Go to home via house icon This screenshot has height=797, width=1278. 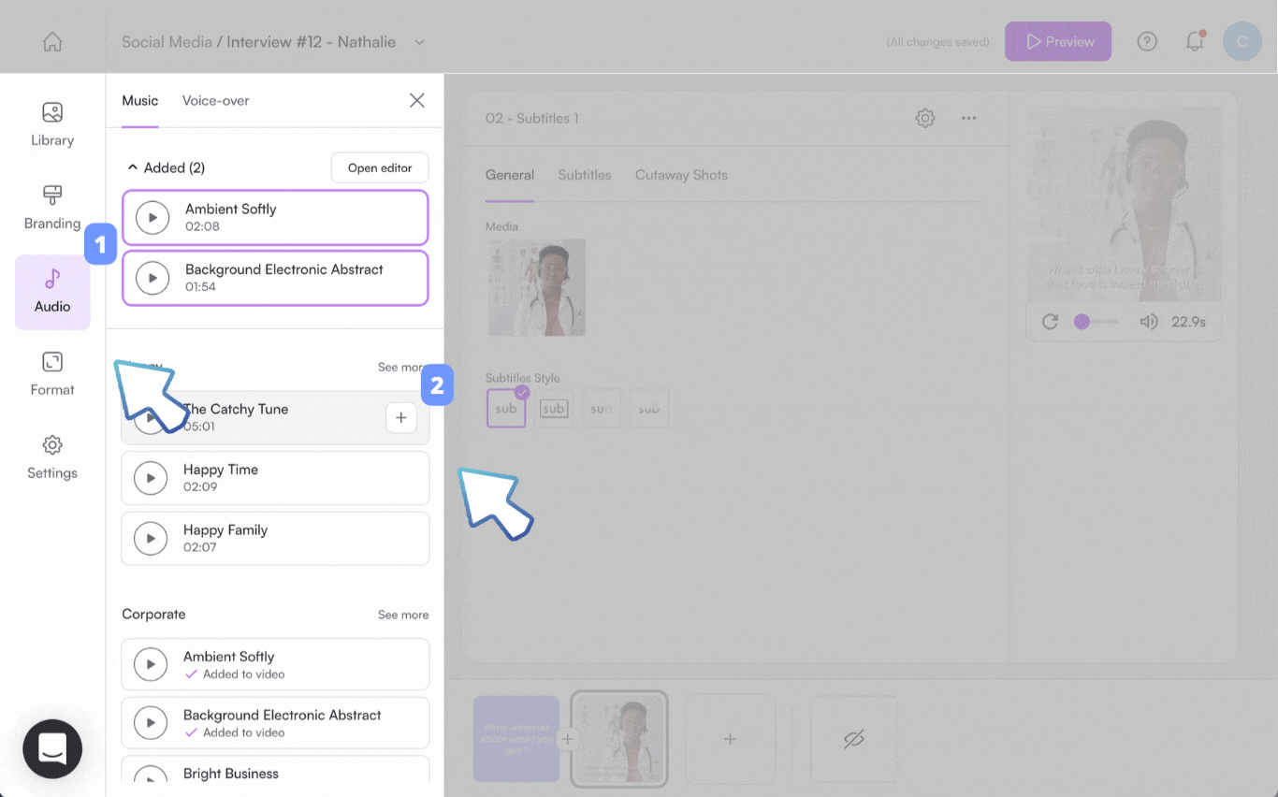pos(52,42)
